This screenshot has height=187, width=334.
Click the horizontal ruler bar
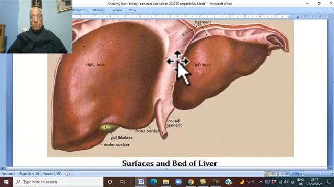pos(199,16)
